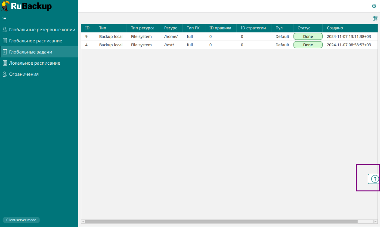Screen dimensions: 380x227
Task: Click the Ограничения sidebar icon
Action: tap(5, 74)
